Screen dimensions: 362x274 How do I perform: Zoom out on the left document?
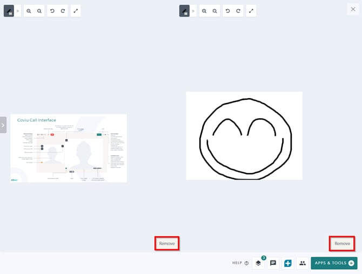pos(39,11)
